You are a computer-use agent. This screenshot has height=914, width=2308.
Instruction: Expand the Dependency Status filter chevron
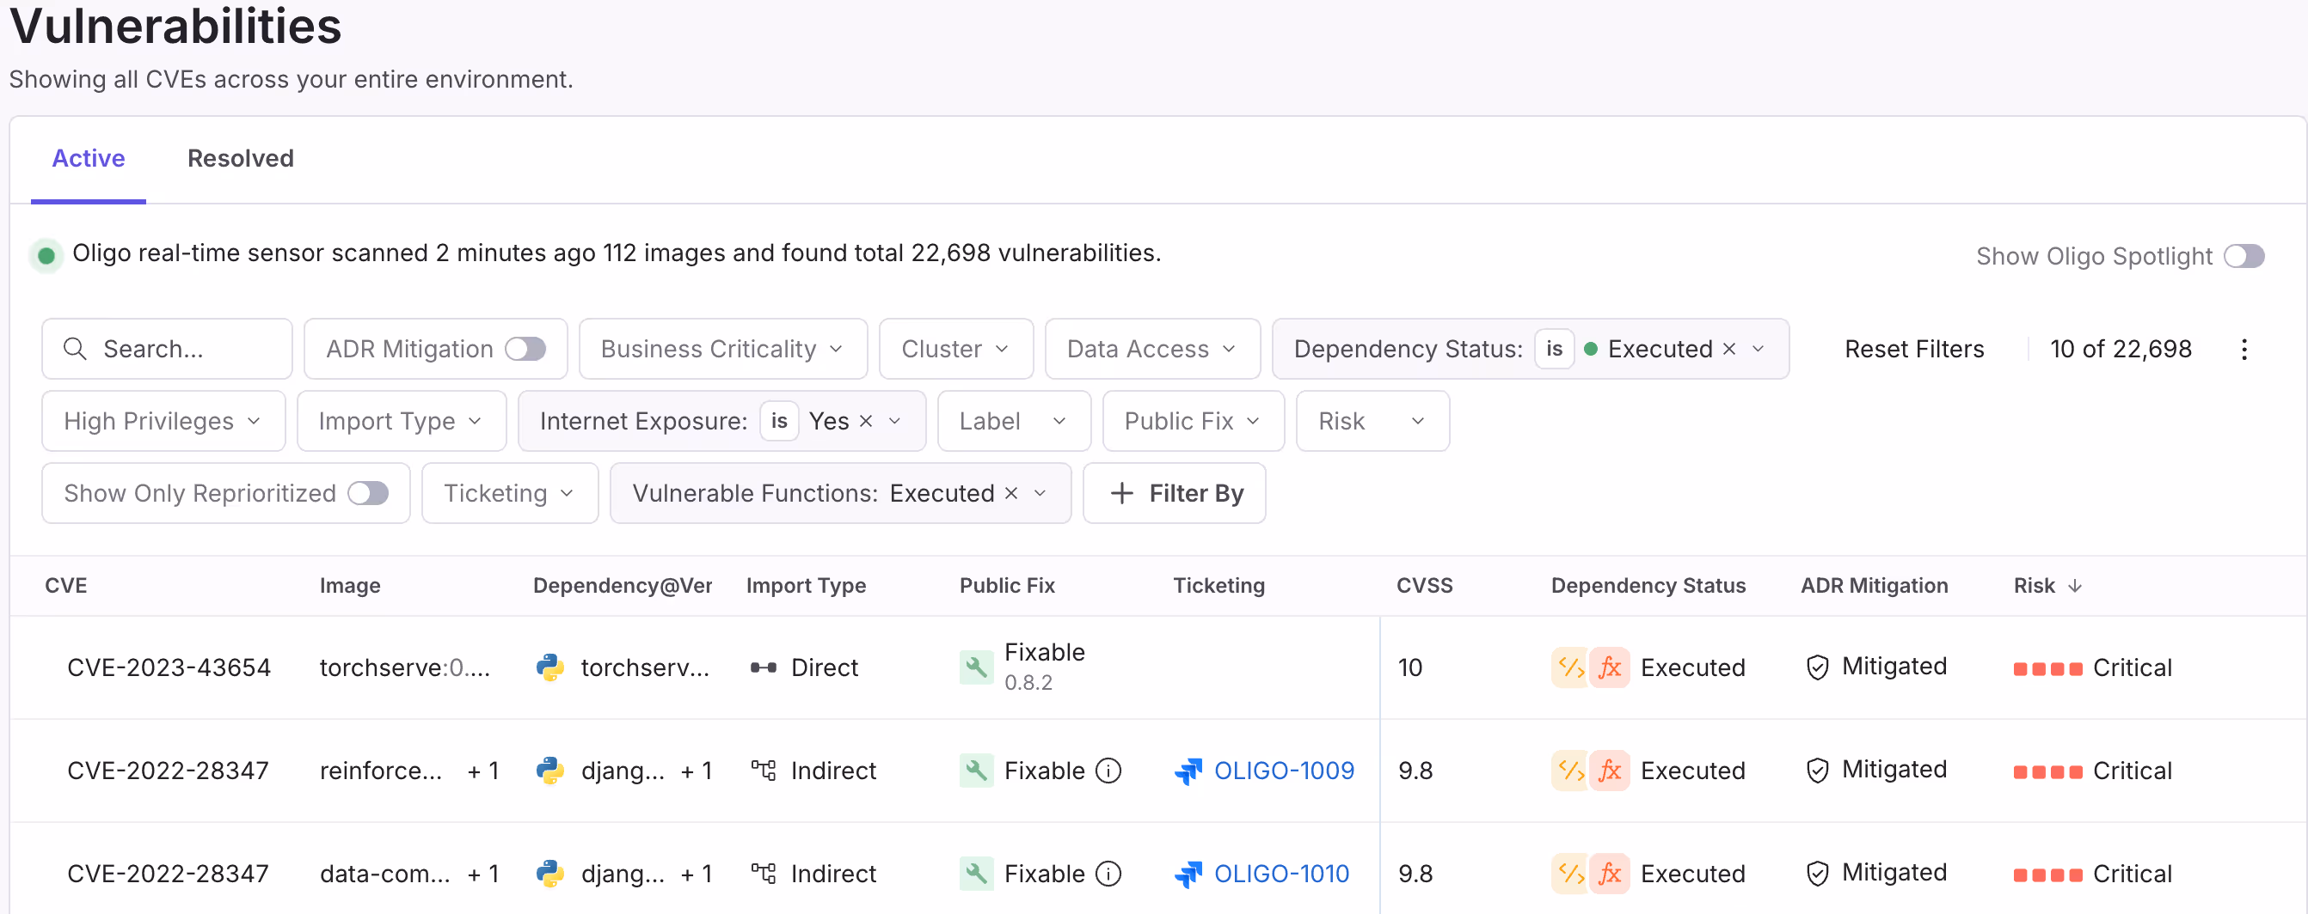point(1758,349)
